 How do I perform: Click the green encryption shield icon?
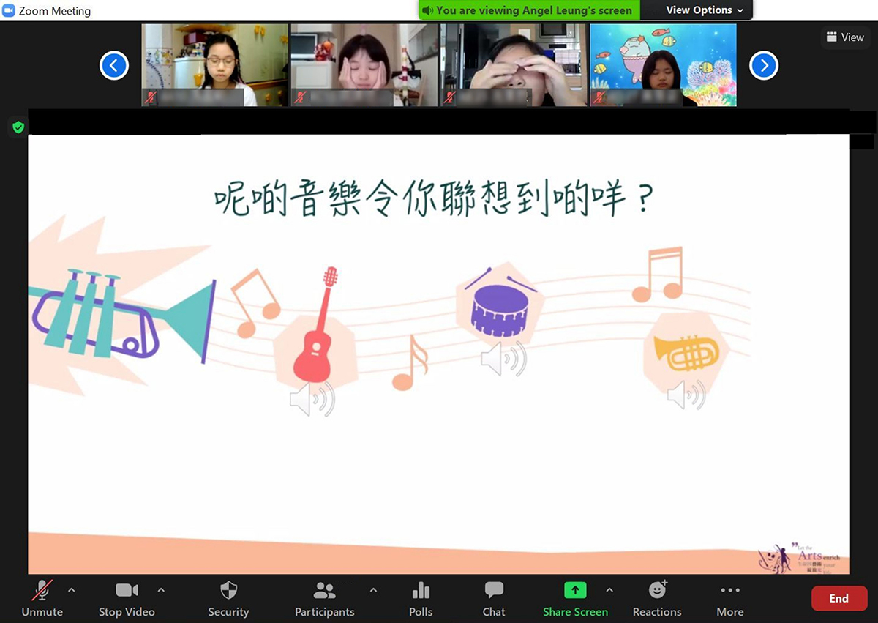18,127
